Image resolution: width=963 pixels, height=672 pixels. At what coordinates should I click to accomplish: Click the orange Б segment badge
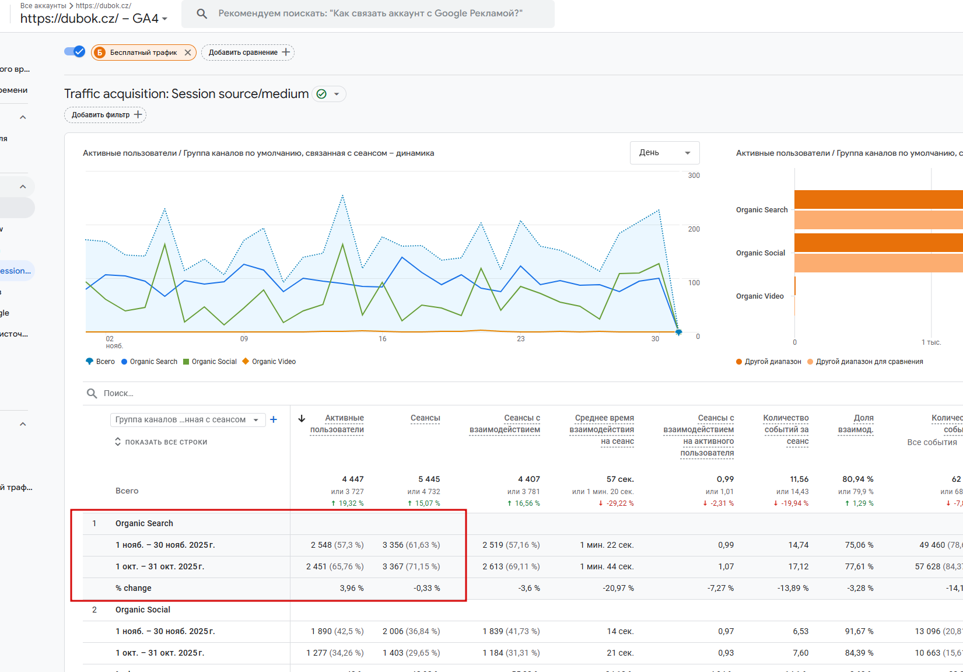click(x=100, y=52)
